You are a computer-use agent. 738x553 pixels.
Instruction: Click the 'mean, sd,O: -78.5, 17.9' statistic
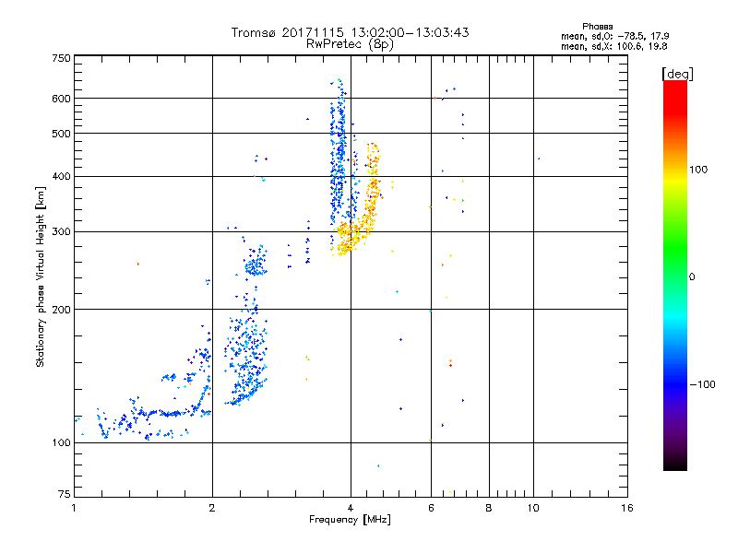[x=614, y=36]
